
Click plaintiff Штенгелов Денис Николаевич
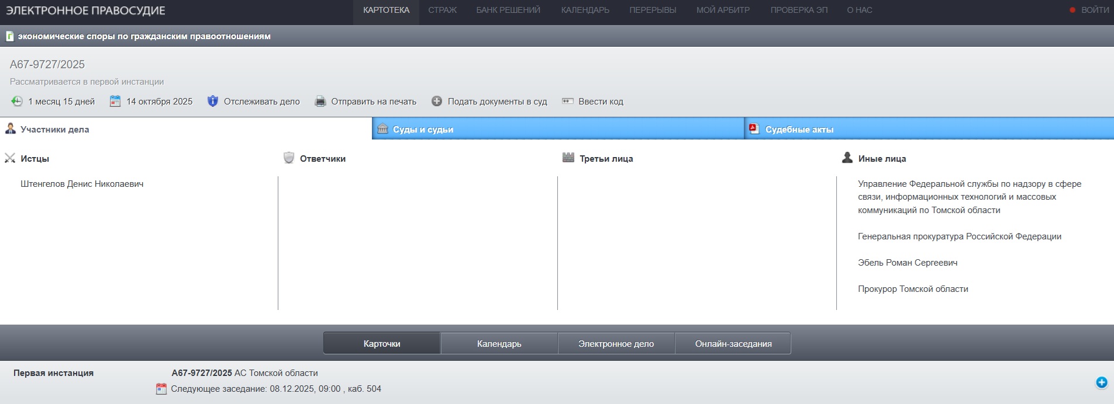(x=82, y=184)
